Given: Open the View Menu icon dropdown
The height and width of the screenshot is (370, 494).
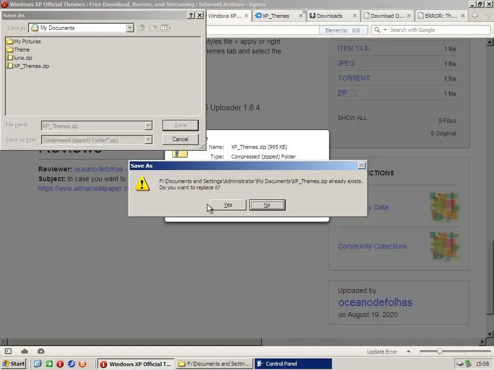Looking at the screenshot, I should click(166, 28).
